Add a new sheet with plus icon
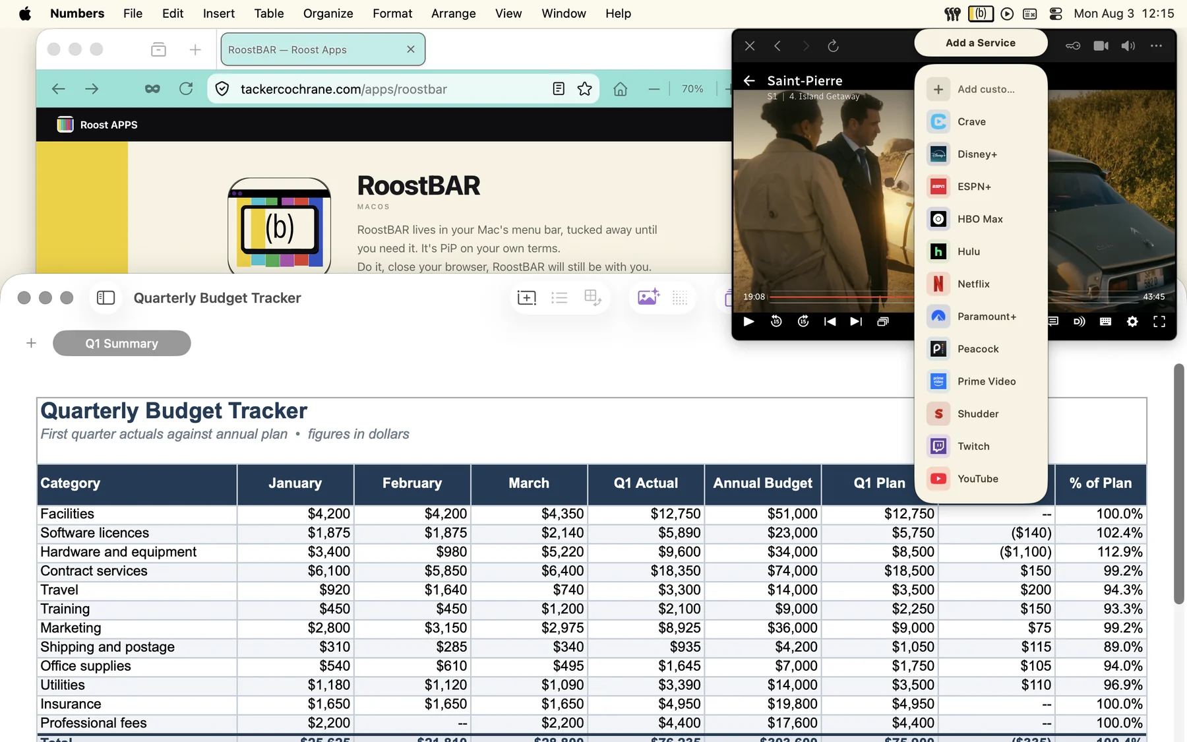The width and height of the screenshot is (1187, 742). coord(31,343)
